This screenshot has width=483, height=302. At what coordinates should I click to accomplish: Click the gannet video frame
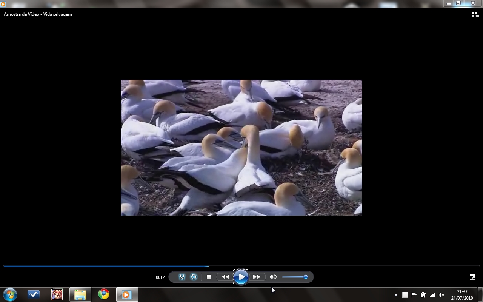[x=241, y=148]
